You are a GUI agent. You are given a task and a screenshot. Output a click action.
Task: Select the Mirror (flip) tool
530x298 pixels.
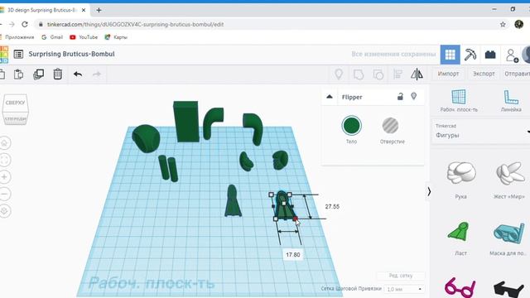[x=417, y=74]
